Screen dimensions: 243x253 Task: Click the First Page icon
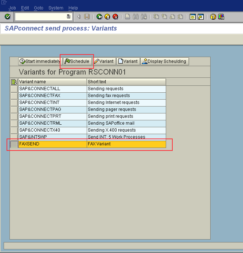tap(156, 17)
